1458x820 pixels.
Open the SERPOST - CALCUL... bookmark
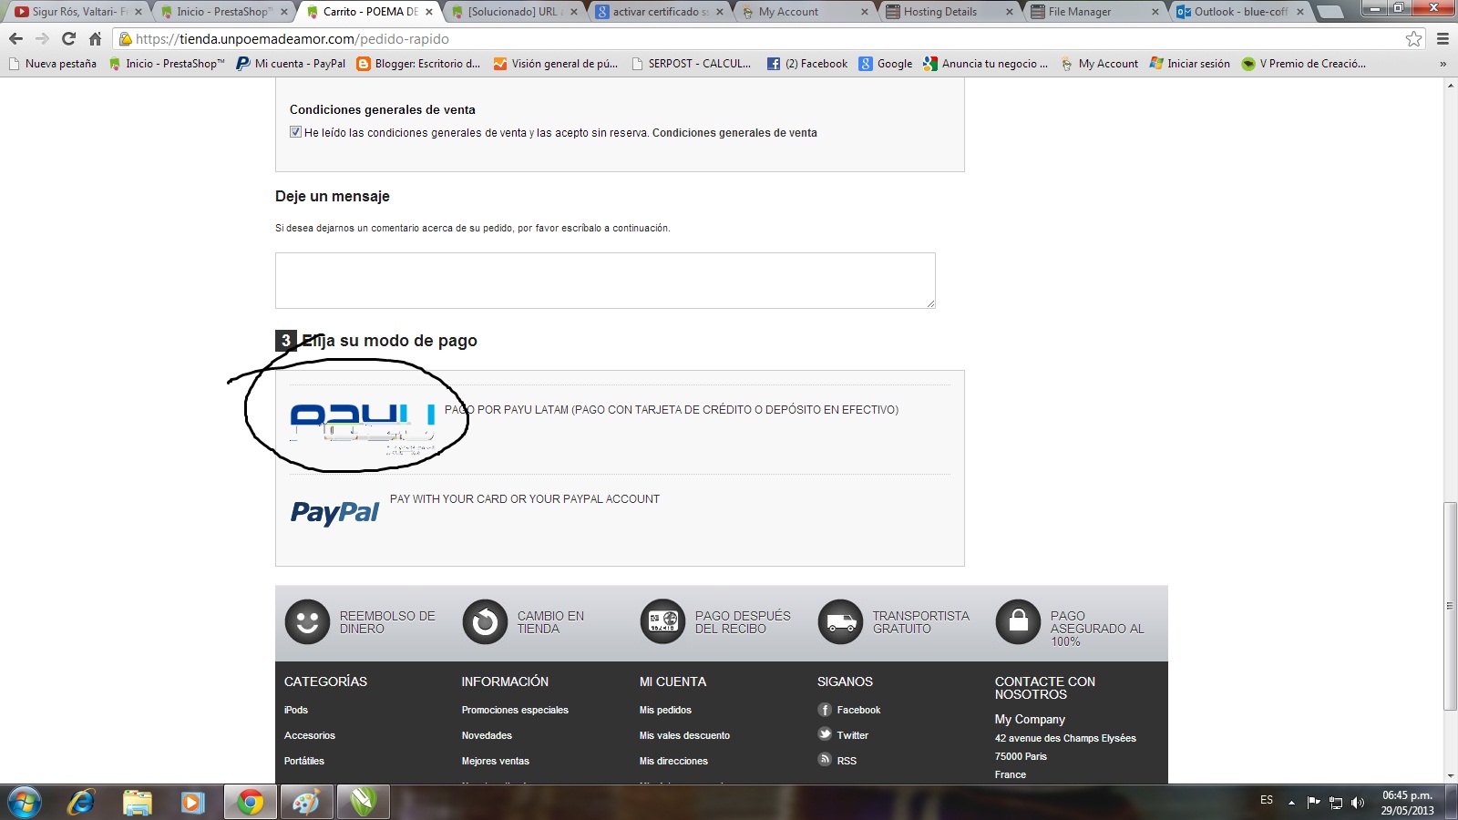[x=692, y=64]
